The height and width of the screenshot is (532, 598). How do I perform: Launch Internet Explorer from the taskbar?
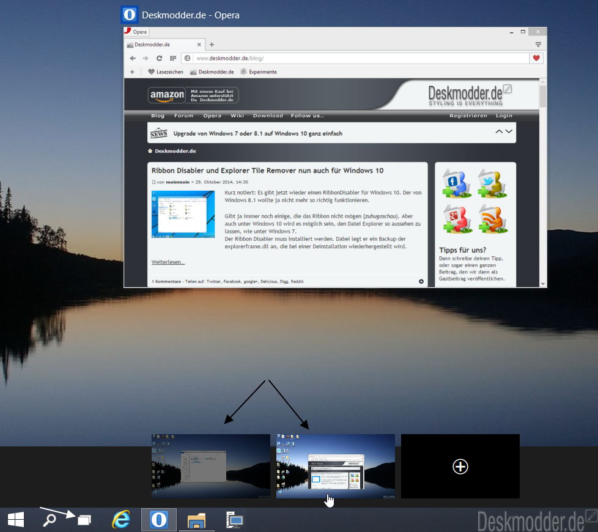point(121,519)
